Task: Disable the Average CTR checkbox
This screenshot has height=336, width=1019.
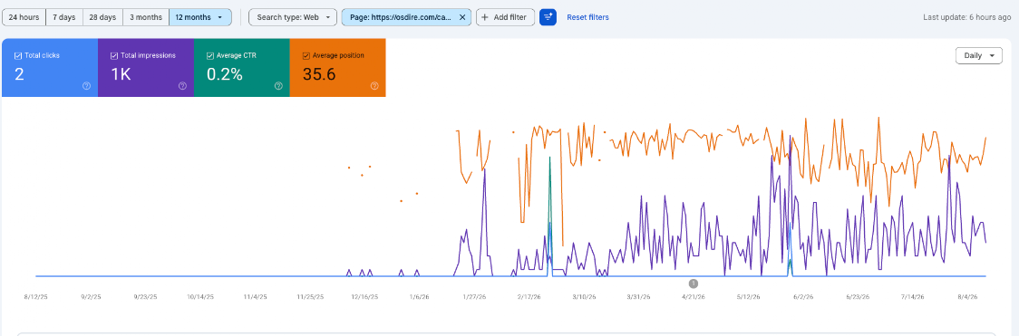Action: 210,56
